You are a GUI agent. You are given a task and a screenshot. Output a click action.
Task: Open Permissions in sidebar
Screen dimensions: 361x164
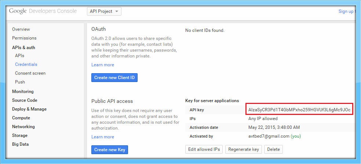24,38
